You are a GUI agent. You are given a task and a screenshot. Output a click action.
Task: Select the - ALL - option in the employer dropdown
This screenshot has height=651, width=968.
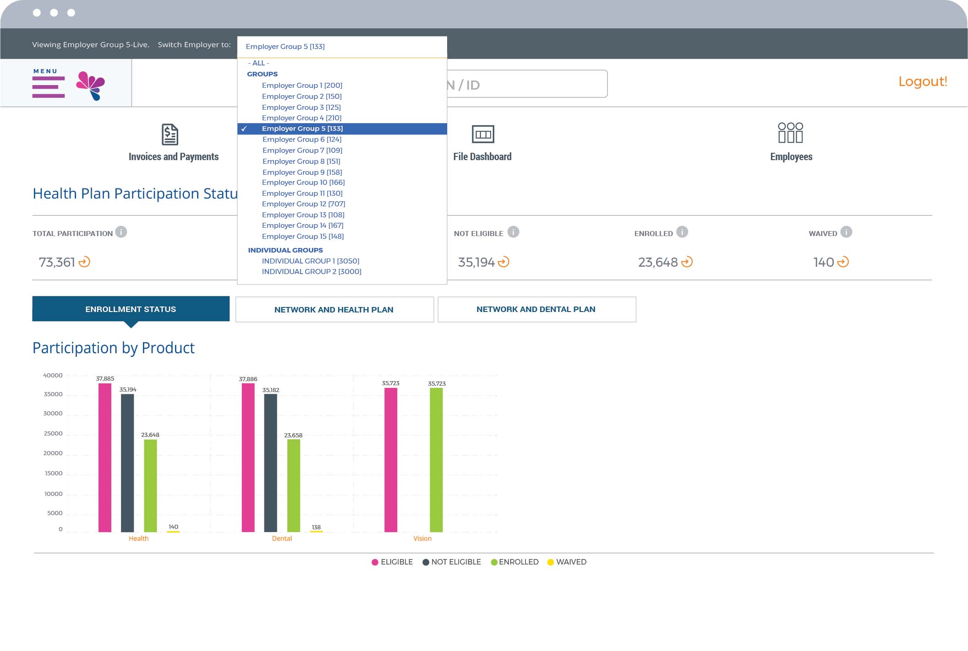(259, 63)
